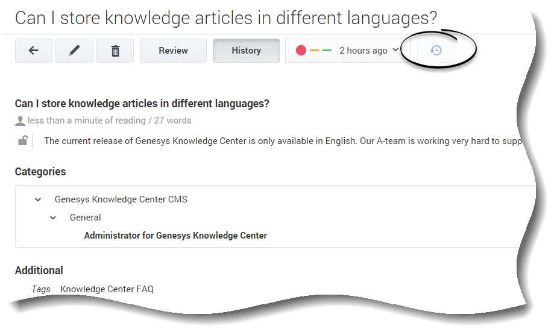Click the Genesys Knowledge Center CMS label

click(121, 199)
